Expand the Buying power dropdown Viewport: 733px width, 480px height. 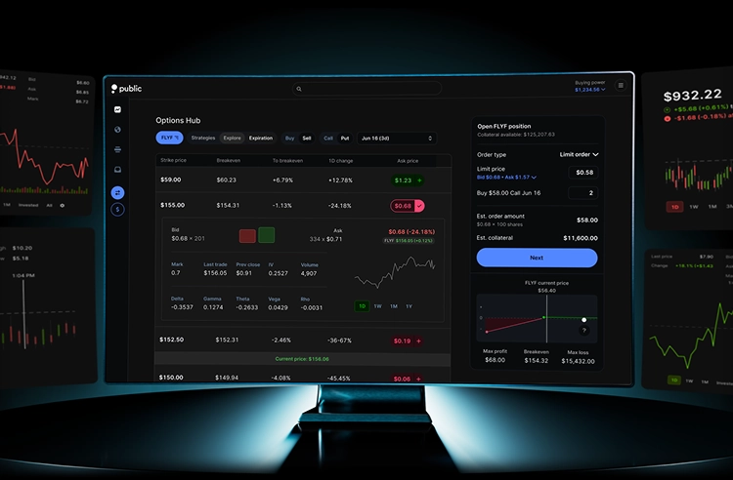click(x=590, y=89)
